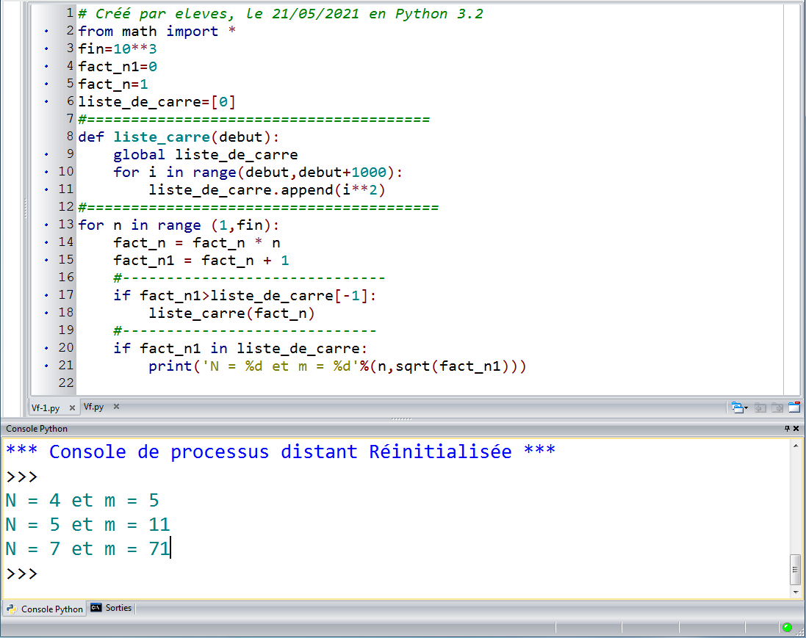Click the console vertical scrollbar thumb

point(794,568)
